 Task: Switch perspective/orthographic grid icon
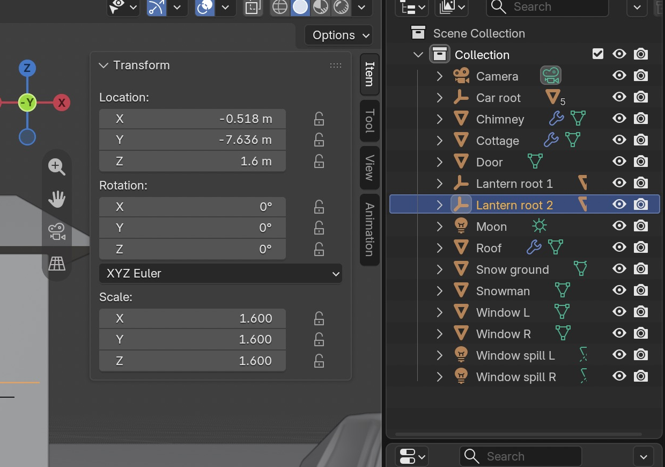pos(56,263)
